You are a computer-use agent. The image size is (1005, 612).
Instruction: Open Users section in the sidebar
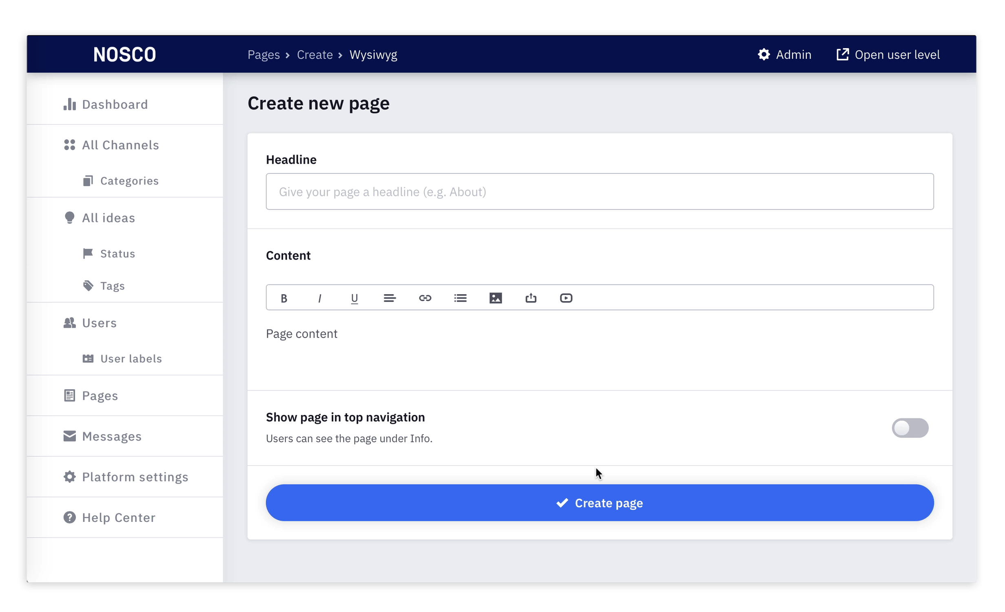99,323
